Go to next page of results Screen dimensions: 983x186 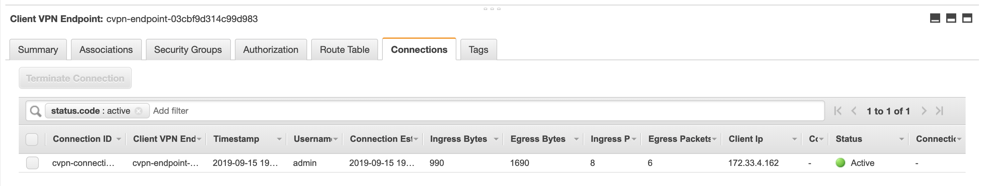pos(924,111)
